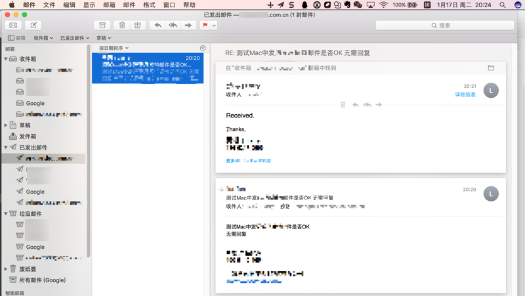Open 所有邮件 (Google) mailbox

tap(44, 280)
